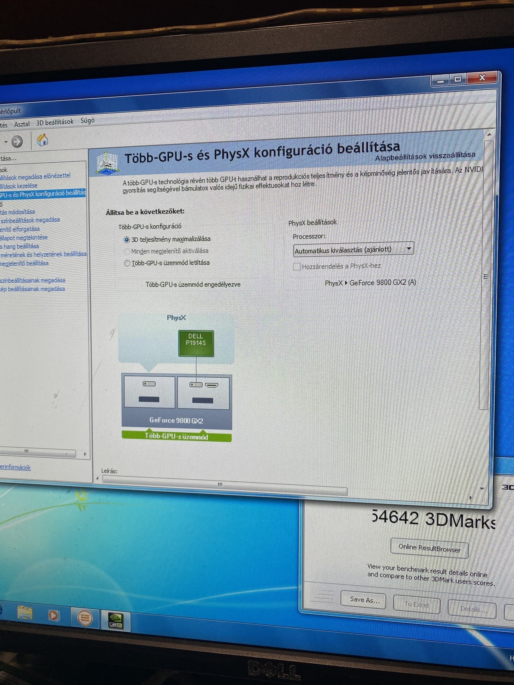The width and height of the screenshot is (514, 685).
Task: Open '...elforgatása' display rotation entry
Action: point(20,229)
